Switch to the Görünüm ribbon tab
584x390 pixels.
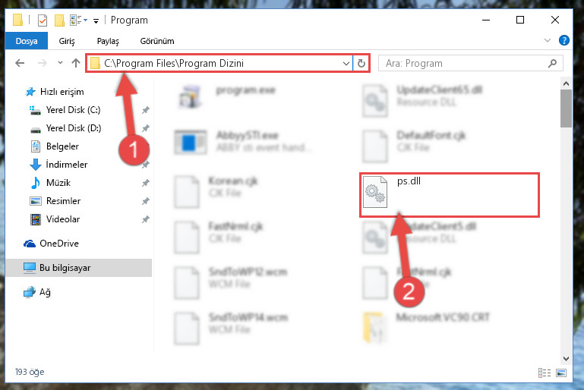point(156,41)
